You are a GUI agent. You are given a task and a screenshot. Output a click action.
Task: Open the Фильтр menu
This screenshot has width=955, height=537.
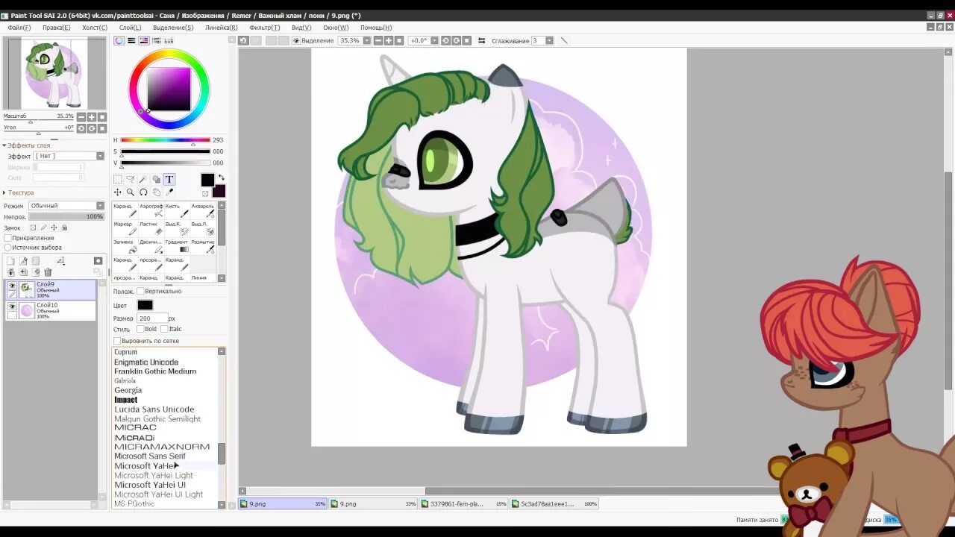265,28
